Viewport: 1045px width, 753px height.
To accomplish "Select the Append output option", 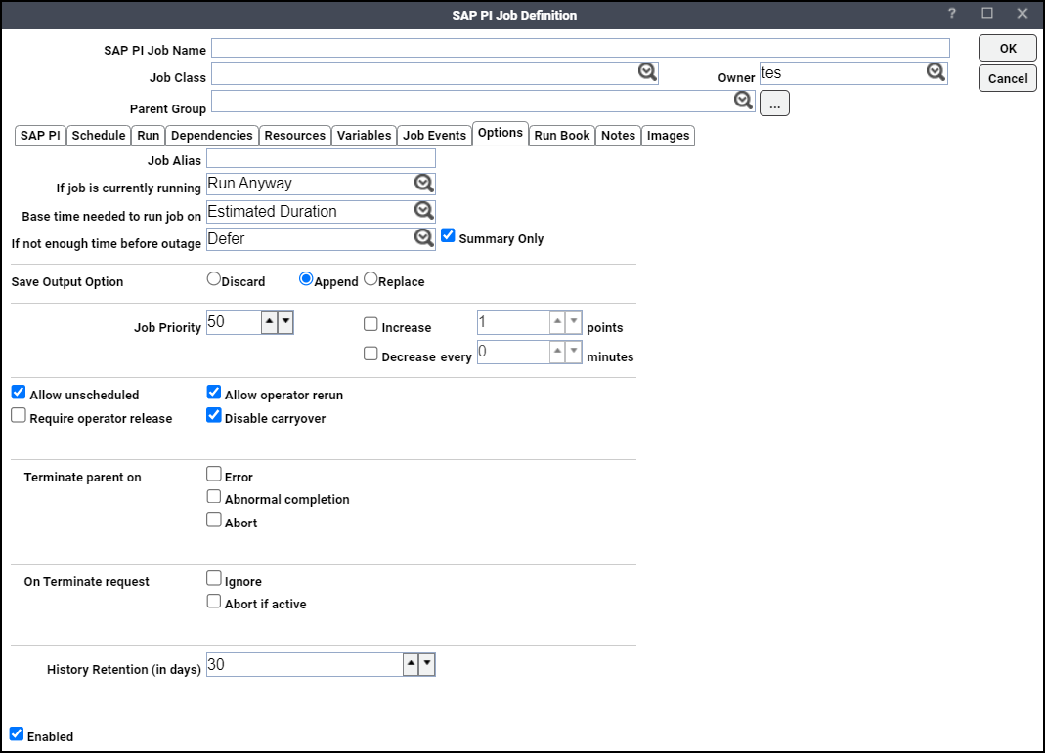I will [306, 279].
